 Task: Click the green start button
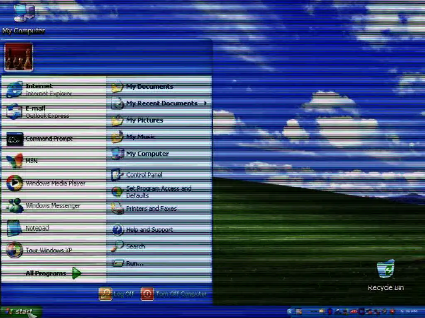point(21,312)
